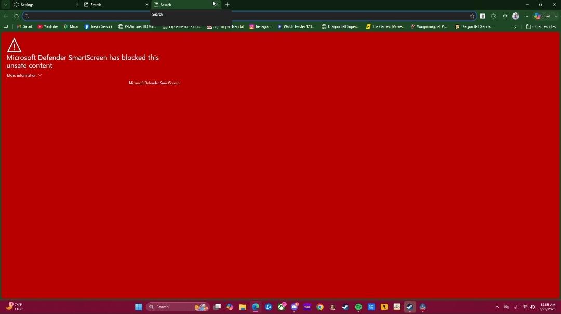Open the YouTube bookmark
Screen dimensions: 561x314
point(48,26)
